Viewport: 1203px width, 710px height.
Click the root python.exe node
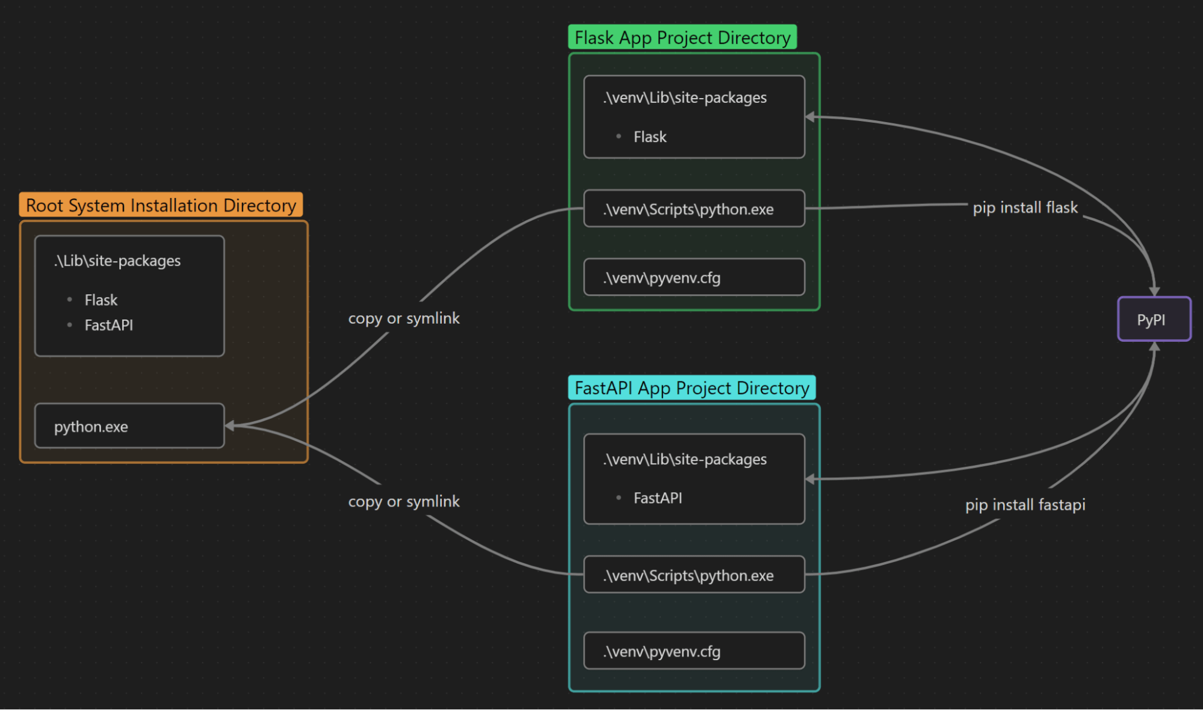click(x=129, y=426)
